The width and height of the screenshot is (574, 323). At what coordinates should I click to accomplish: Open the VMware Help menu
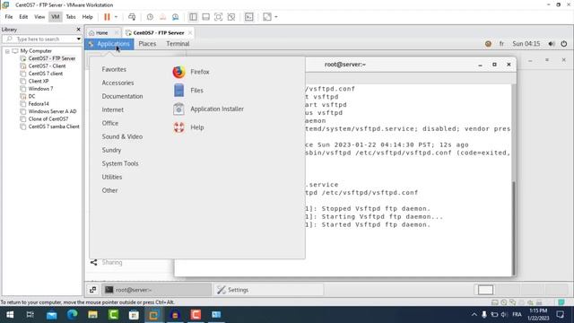[87, 17]
